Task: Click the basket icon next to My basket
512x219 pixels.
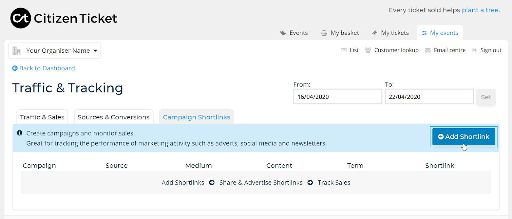Action: (324, 33)
